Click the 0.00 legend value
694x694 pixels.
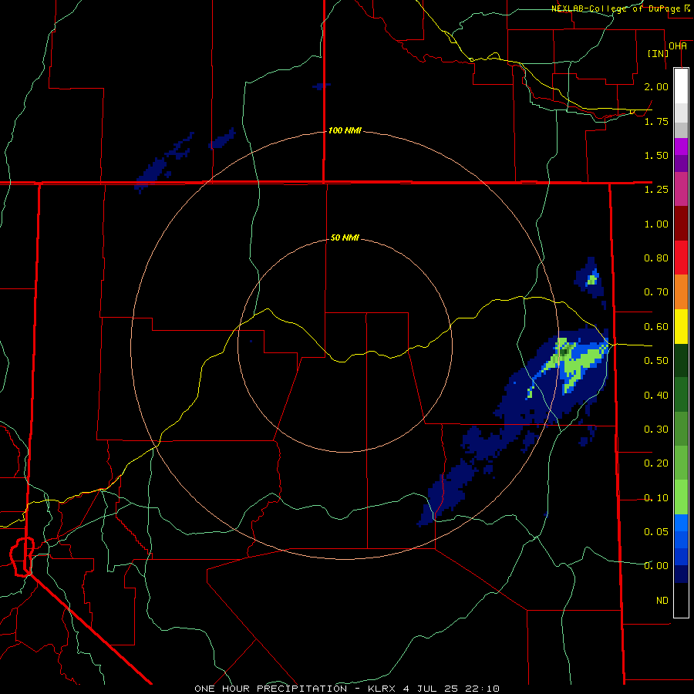tap(656, 566)
